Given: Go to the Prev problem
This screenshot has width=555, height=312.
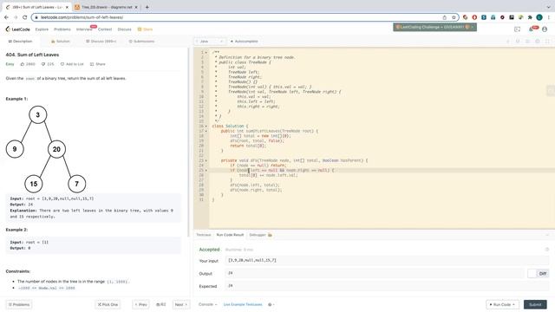Looking at the screenshot, I should point(140,304).
